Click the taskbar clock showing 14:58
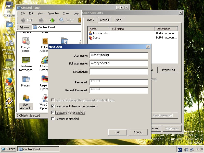The image size is (204, 153). [199, 149]
